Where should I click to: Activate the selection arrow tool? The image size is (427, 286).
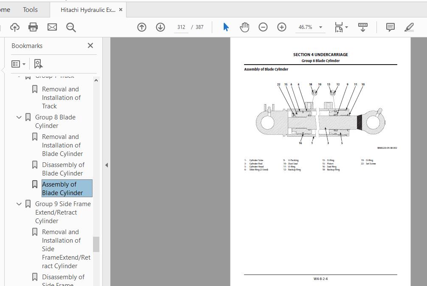click(x=226, y=27)
